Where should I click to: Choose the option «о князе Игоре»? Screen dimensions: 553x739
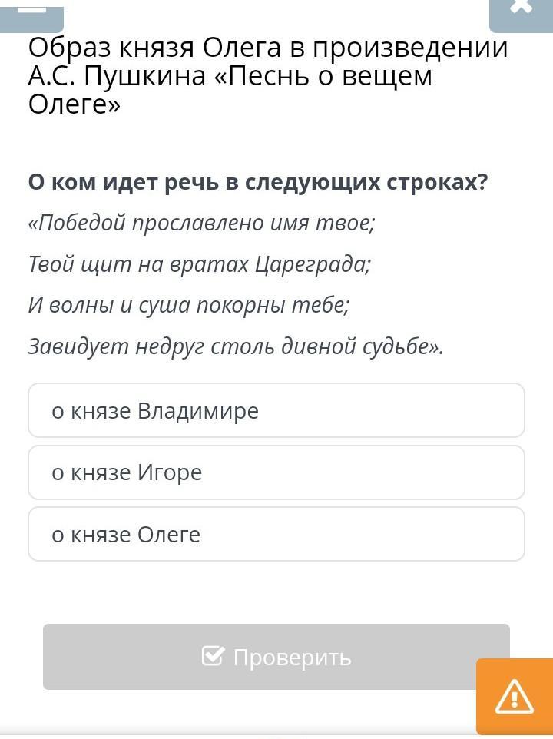pos(276,472)
